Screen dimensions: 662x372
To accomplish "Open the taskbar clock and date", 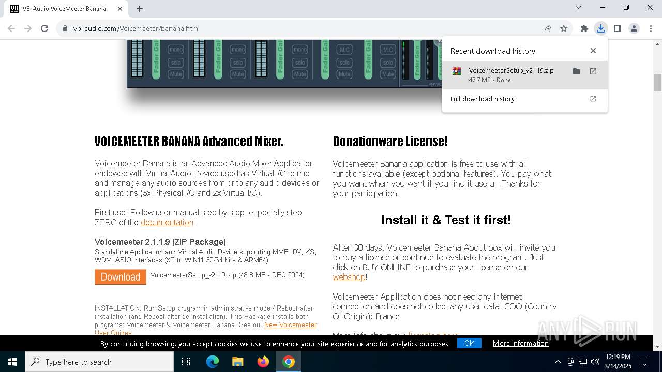I will [x=618, y=362].
